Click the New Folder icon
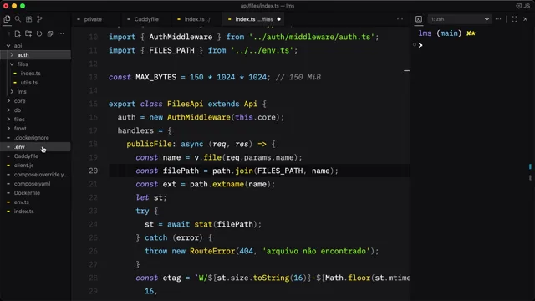 point(28,33)
